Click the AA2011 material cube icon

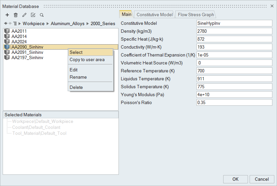coord(7,31)
